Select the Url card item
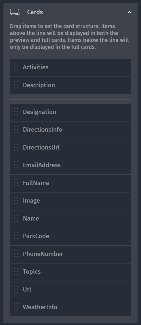This screenshot has width=141, height=325. 70,290
